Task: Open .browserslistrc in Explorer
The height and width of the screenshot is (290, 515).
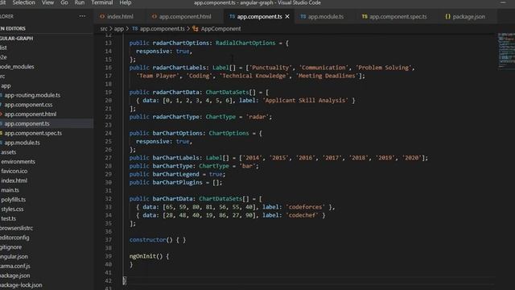Action: (16, 228)
